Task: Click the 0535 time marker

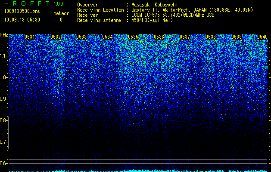Action: click(x=133, y=37)
